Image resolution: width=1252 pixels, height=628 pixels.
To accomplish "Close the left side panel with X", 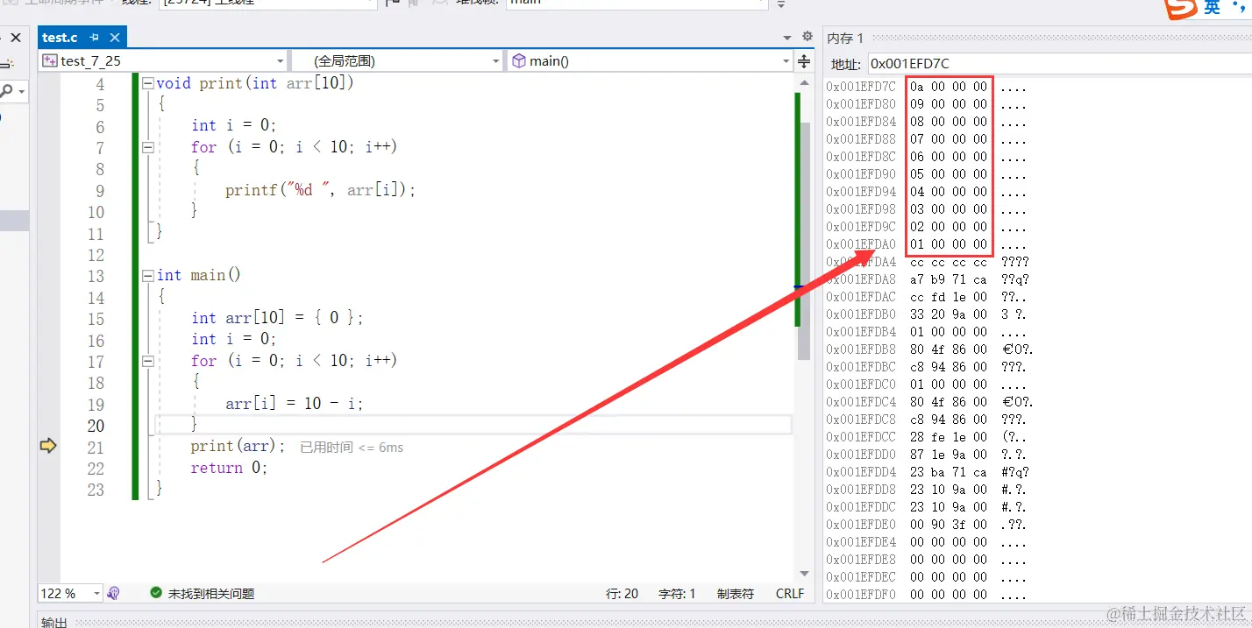I will [x=15, y=38].
